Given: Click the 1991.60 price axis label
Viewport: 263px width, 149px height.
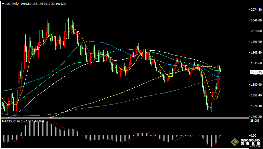Looking at the screenshot, I should pyautogui.click(x=256, y=42).
